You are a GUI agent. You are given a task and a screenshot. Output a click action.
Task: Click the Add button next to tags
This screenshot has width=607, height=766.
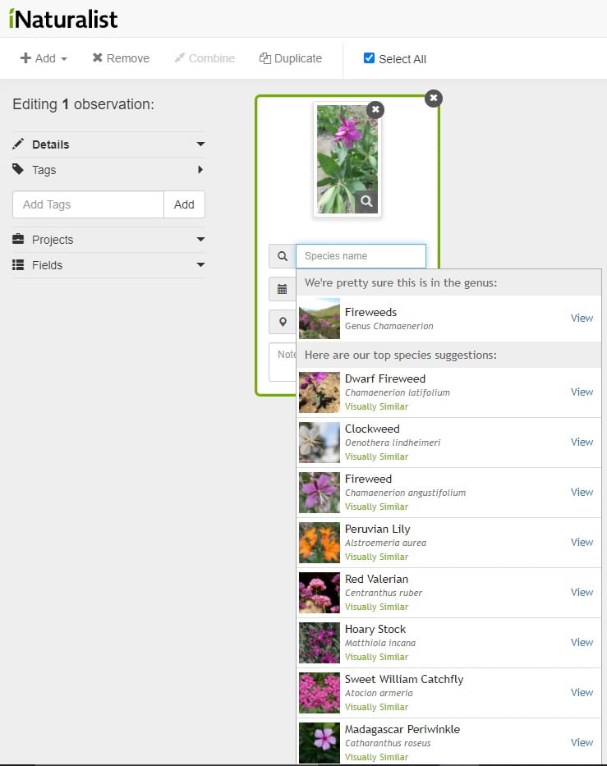click(184, 204)
